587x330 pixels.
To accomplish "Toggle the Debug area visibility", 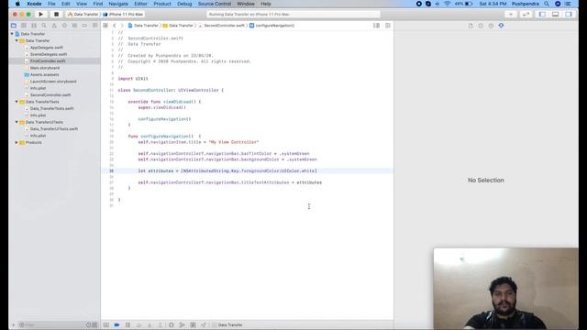I will 555,15.
